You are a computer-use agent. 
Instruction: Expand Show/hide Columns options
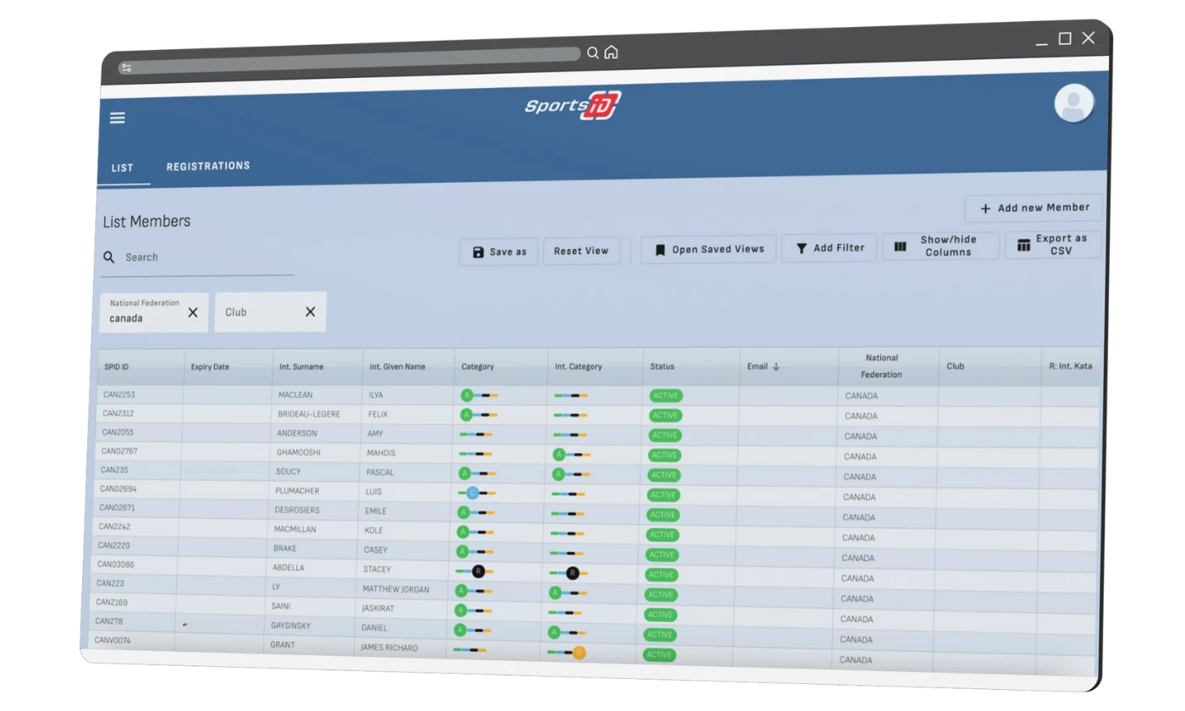[940, 246]
